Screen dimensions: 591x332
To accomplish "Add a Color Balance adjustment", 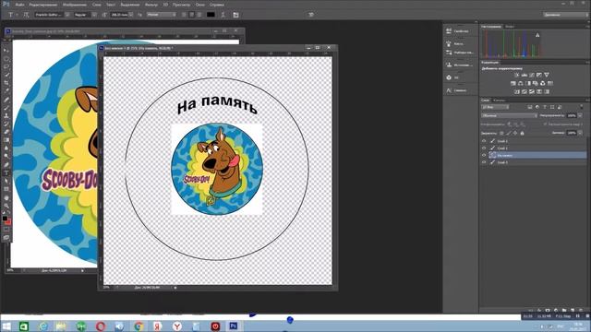I will (x=521, y=83).
